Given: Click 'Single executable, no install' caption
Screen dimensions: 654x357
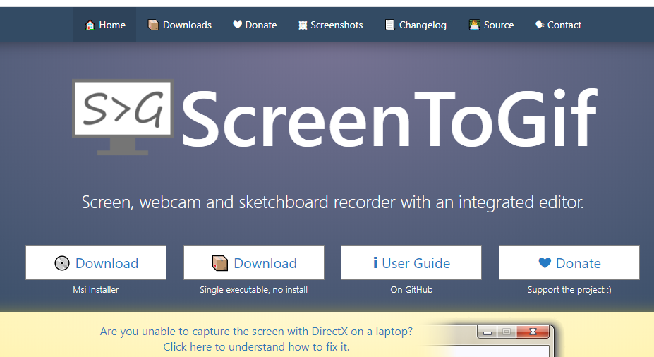Looking at the screenshot, I should tap(253, 289).
